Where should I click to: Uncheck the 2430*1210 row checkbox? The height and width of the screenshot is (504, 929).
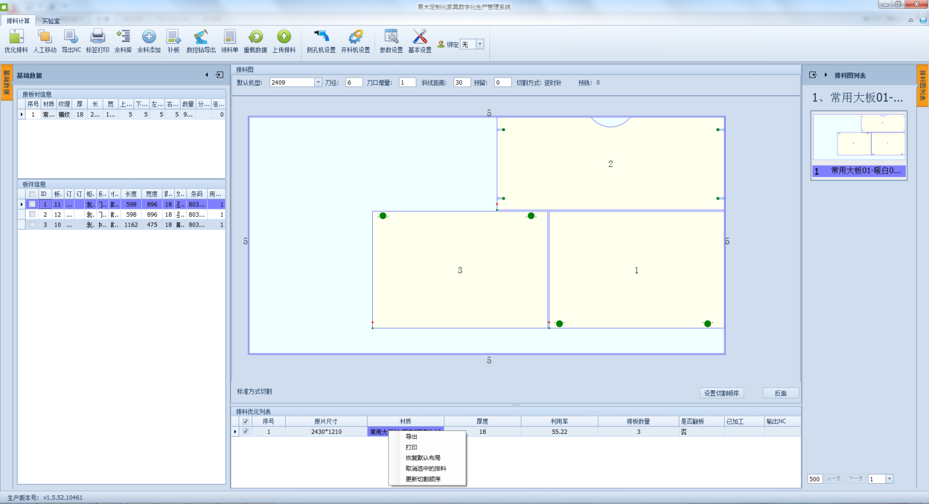click(246, 432)
